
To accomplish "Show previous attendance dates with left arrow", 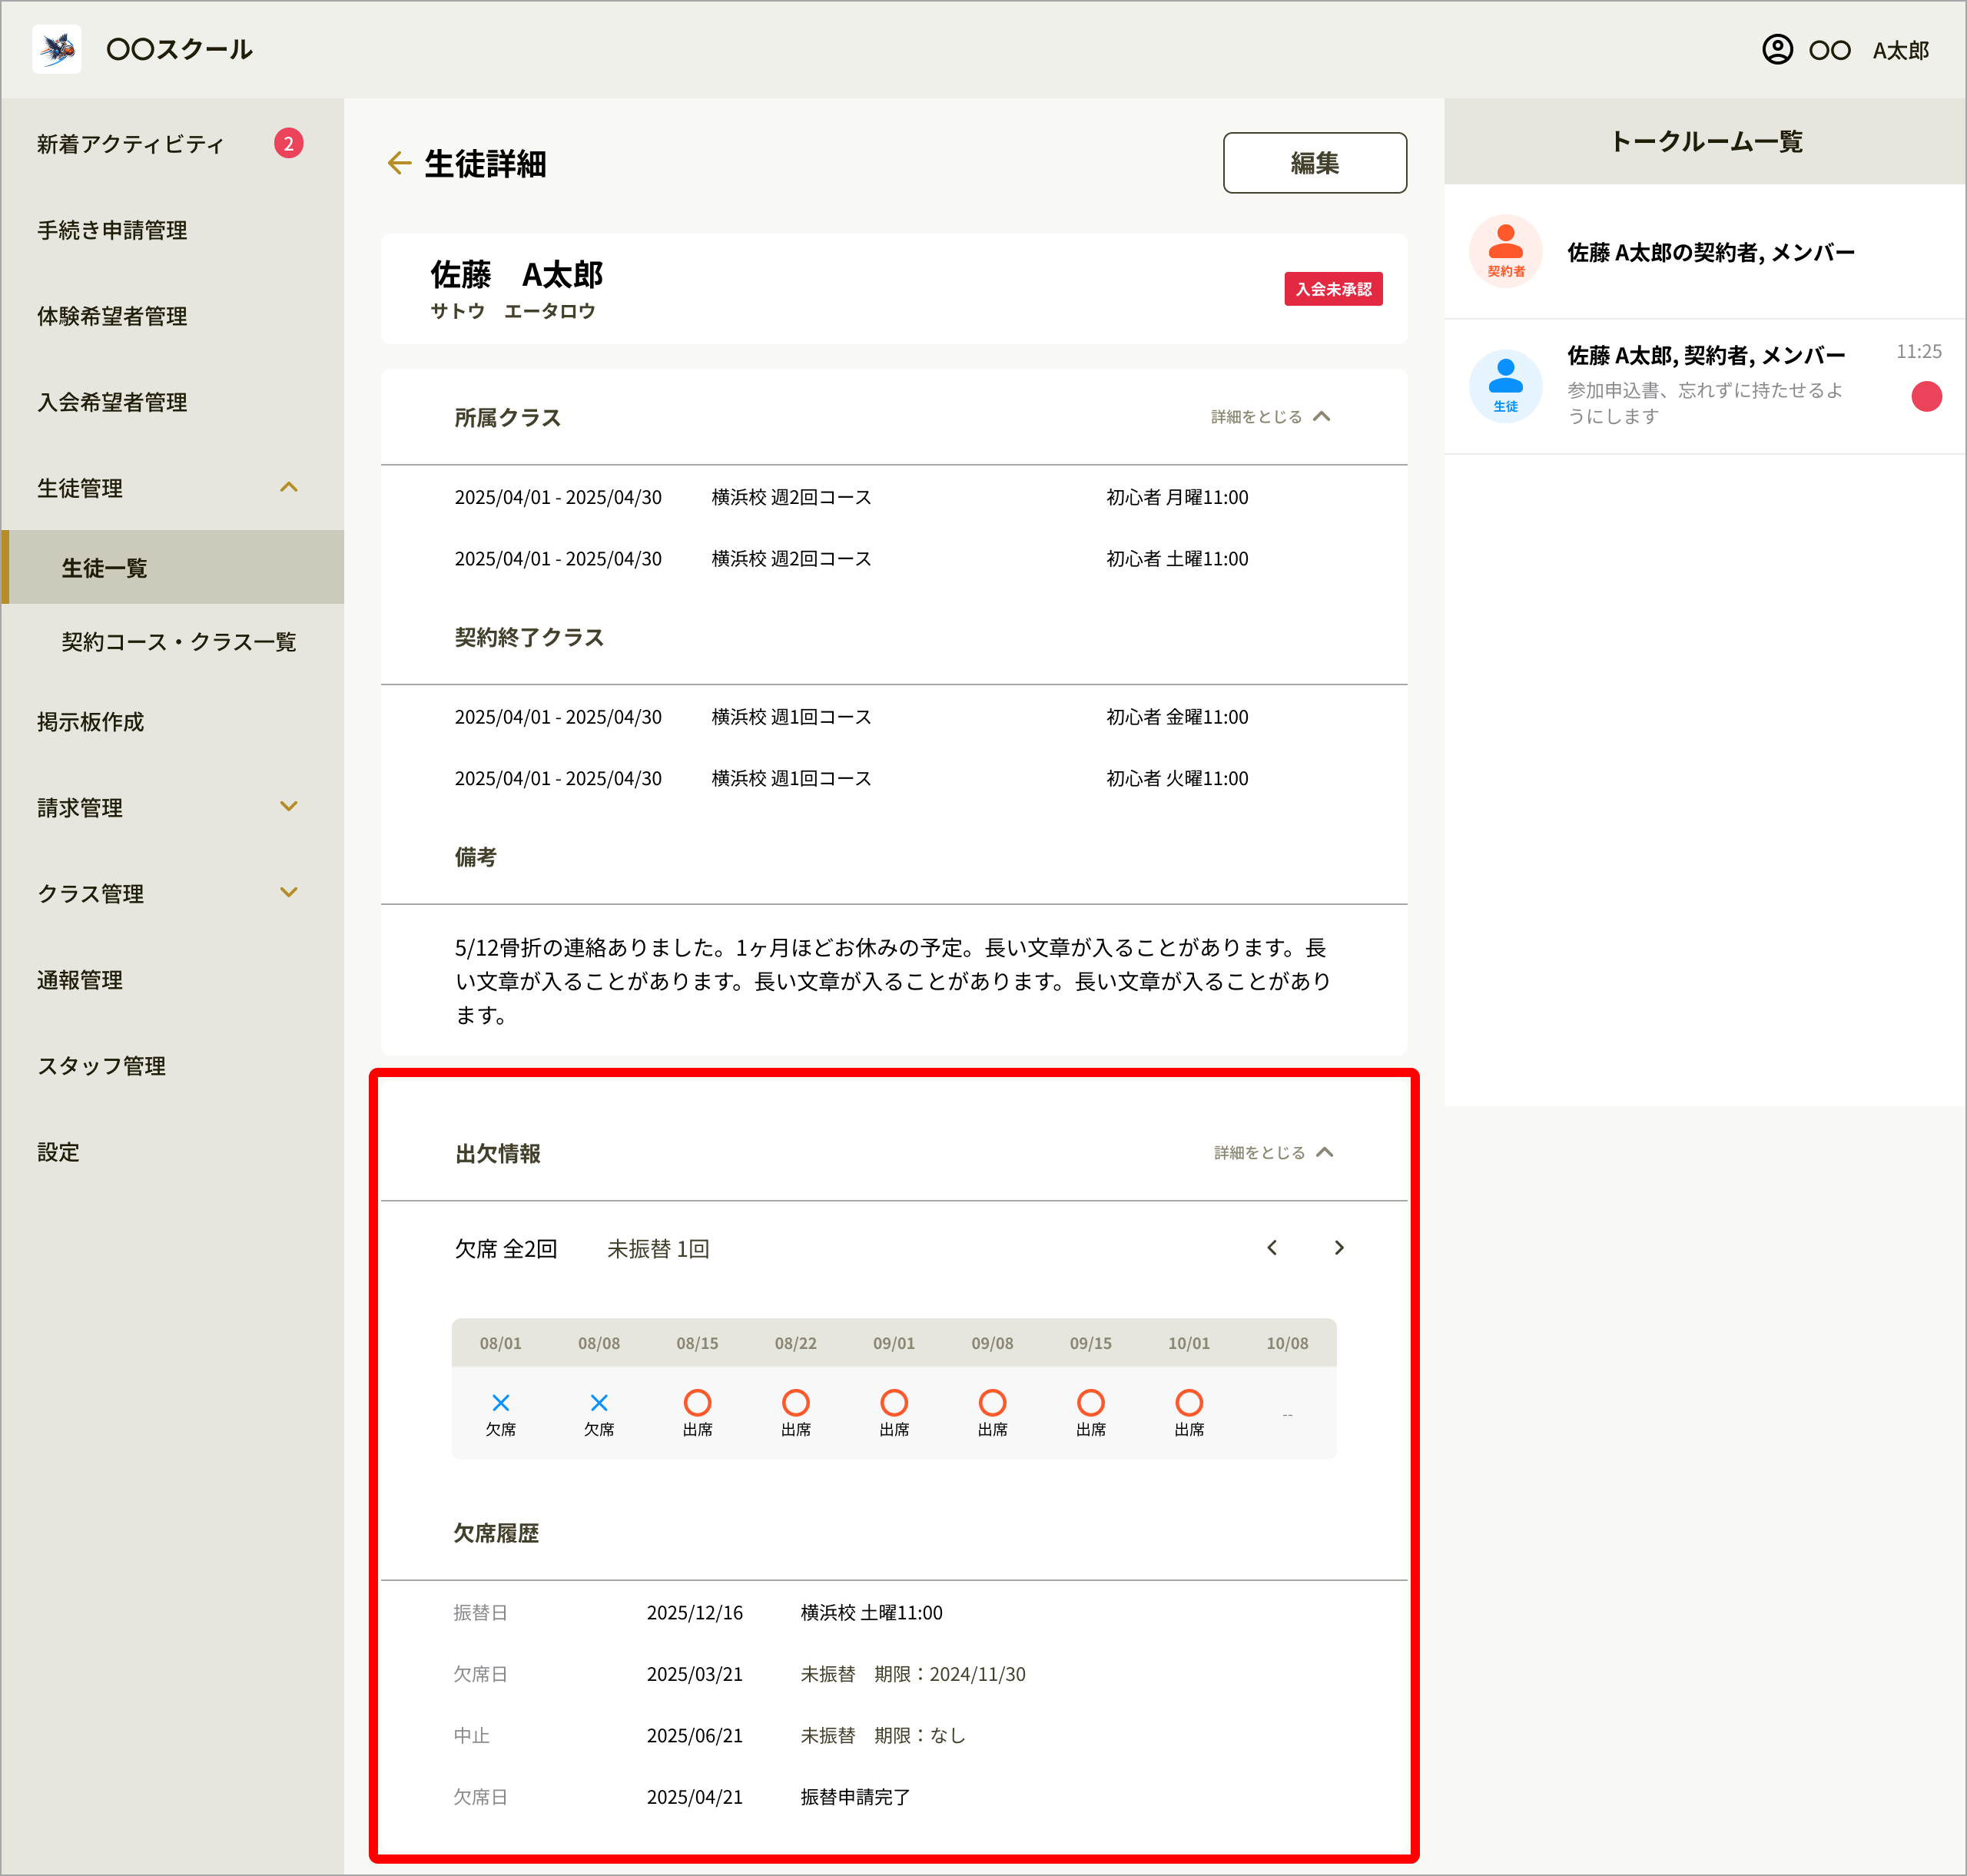I will 1272,1248.
